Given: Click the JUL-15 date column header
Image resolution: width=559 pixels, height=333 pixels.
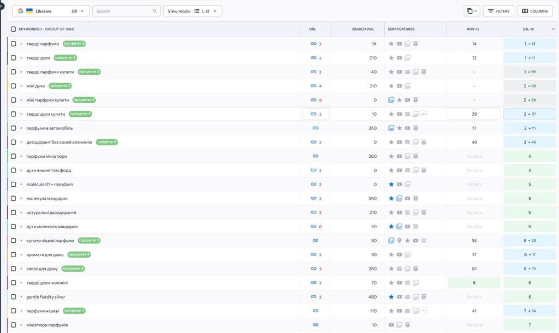Looking at the screenshot, I should pos(530,29).
